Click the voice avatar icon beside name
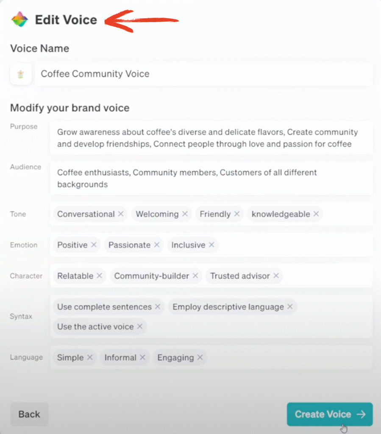The width and height of the screenshot is (381, 434). click(x=21, y=74)
